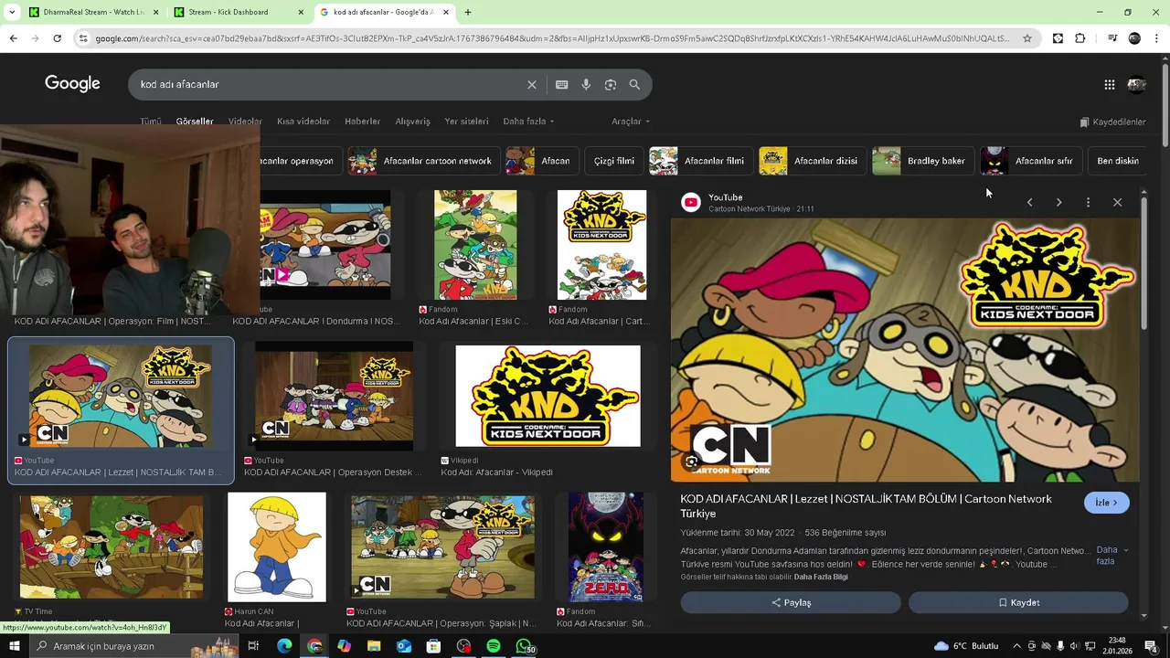View site information icon in address bar
The height and width of the screenshot is (658, 1170).
pyautogui.click(x=83, y=38)
